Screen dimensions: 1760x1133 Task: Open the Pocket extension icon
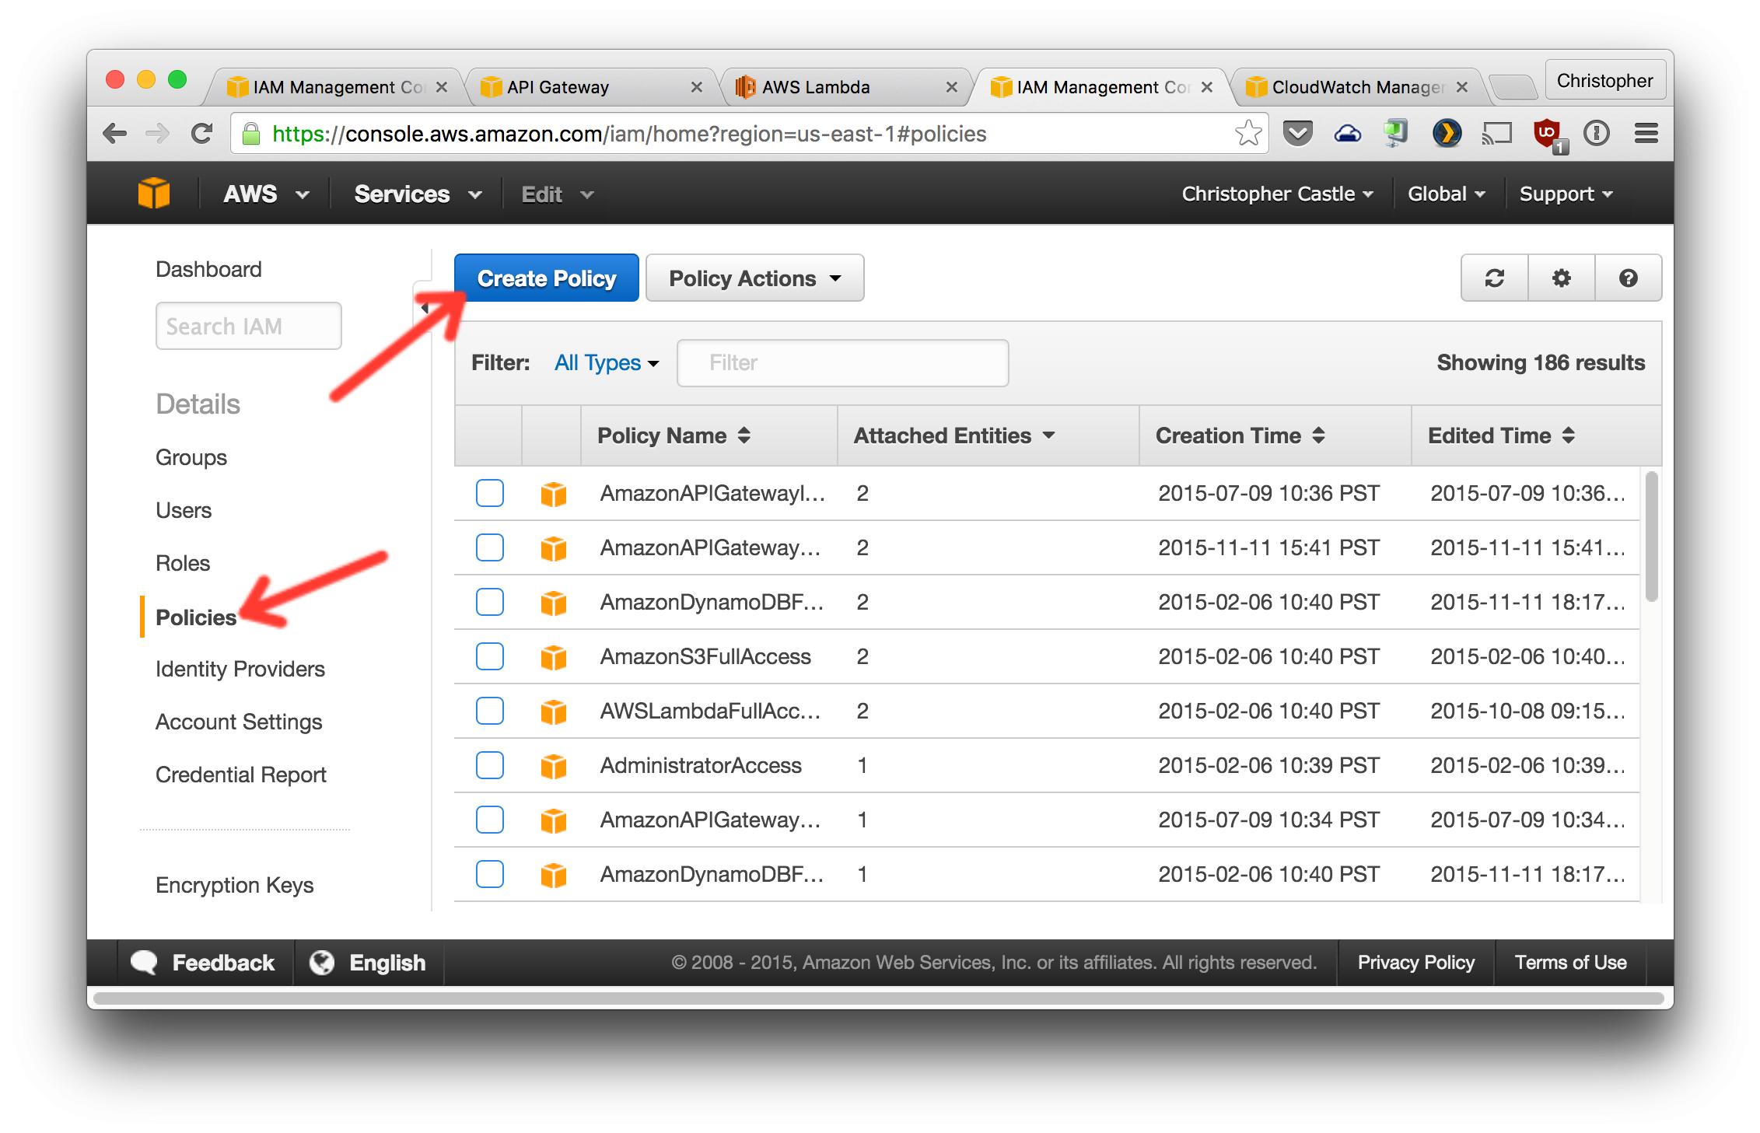1297,134
